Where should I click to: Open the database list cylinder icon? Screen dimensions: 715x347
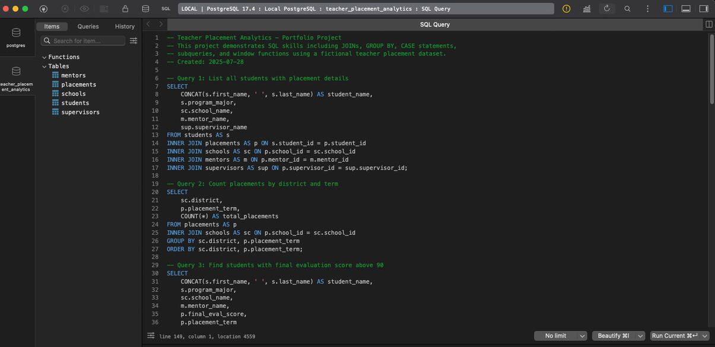click(145, 9)
